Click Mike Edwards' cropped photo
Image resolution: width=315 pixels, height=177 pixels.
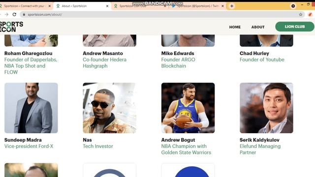pos(188,40)
